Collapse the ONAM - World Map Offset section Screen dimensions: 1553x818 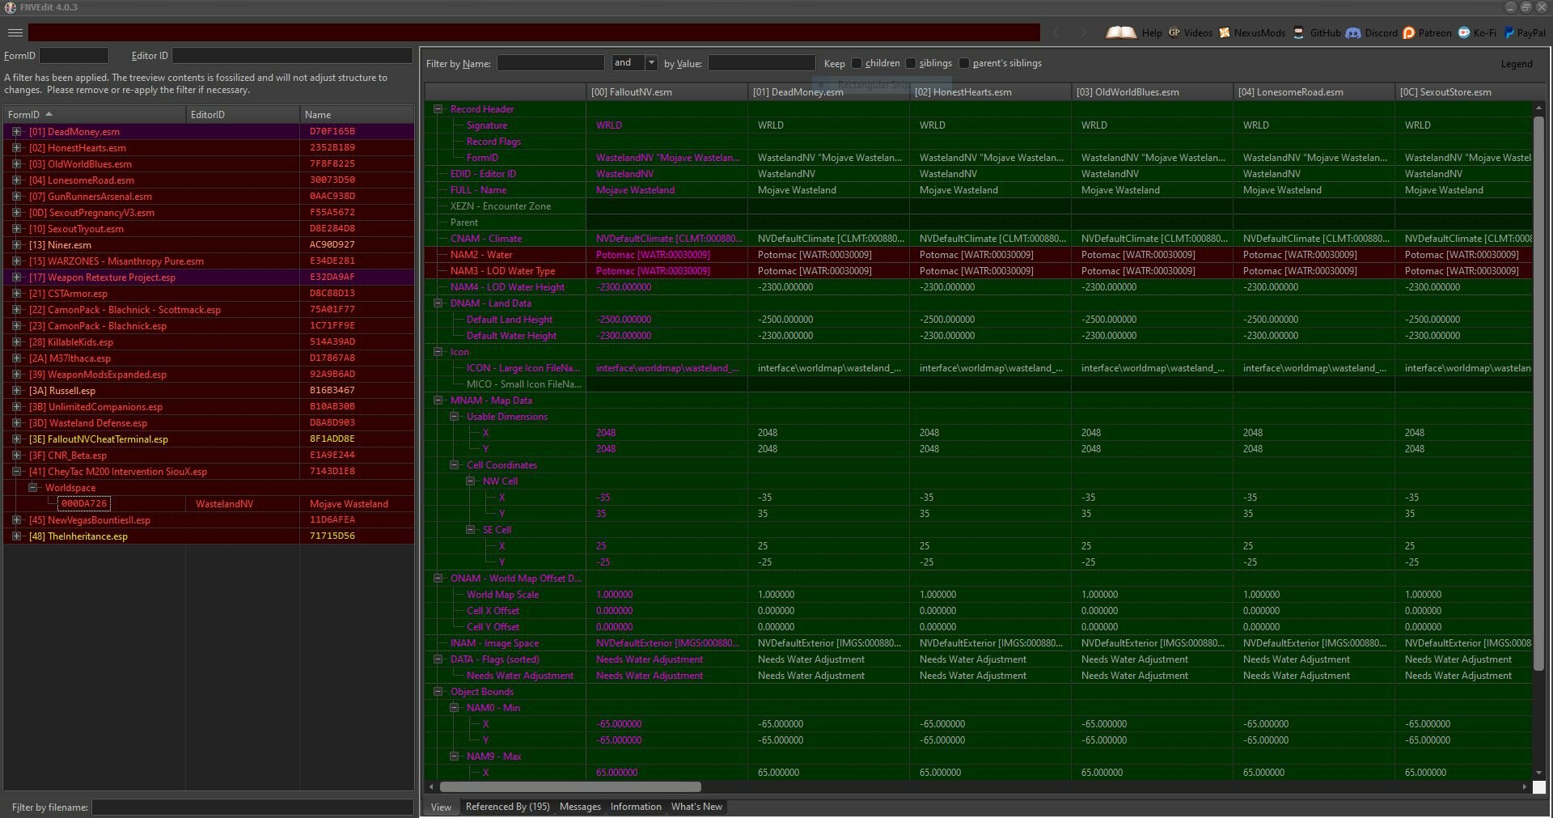coord(438,578)
